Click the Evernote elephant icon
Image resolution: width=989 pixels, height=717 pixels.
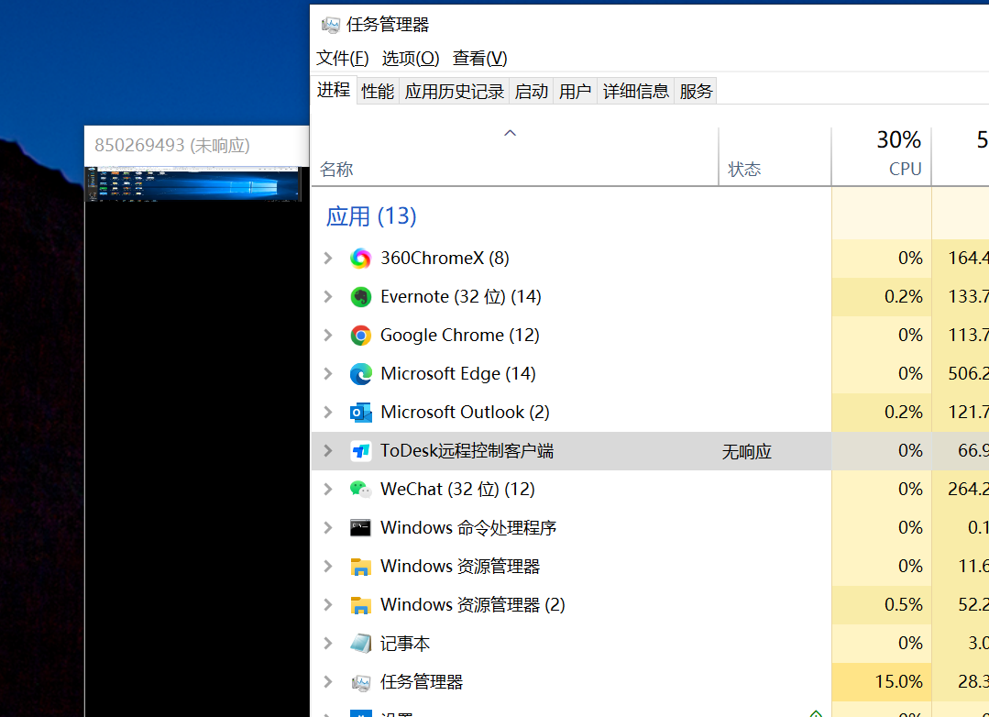[x=361, y=297]
